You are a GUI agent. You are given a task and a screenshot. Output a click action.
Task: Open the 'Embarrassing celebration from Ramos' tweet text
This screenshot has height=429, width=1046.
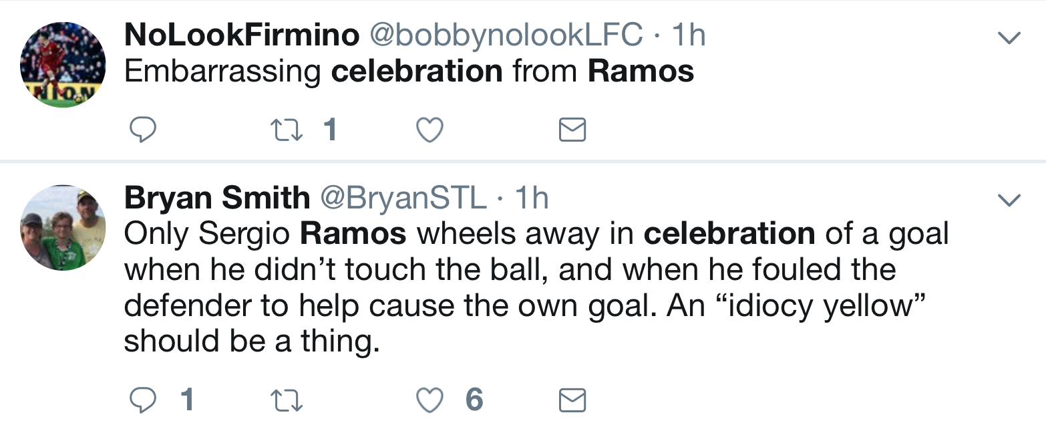click(409, 71)
